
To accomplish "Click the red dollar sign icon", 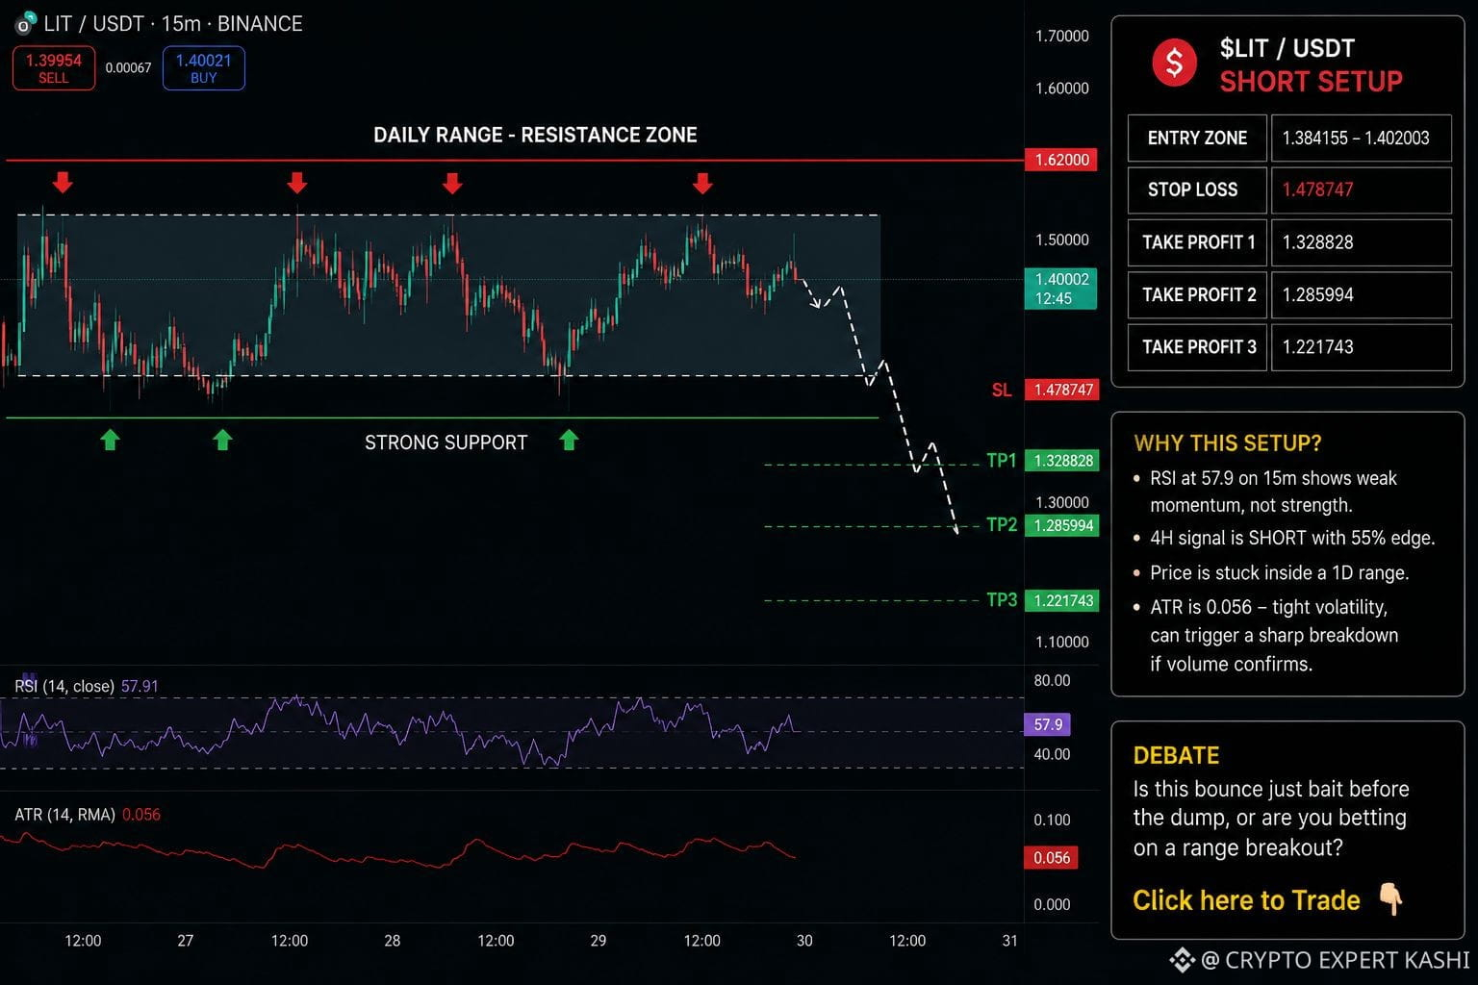I will (1174, 63).
